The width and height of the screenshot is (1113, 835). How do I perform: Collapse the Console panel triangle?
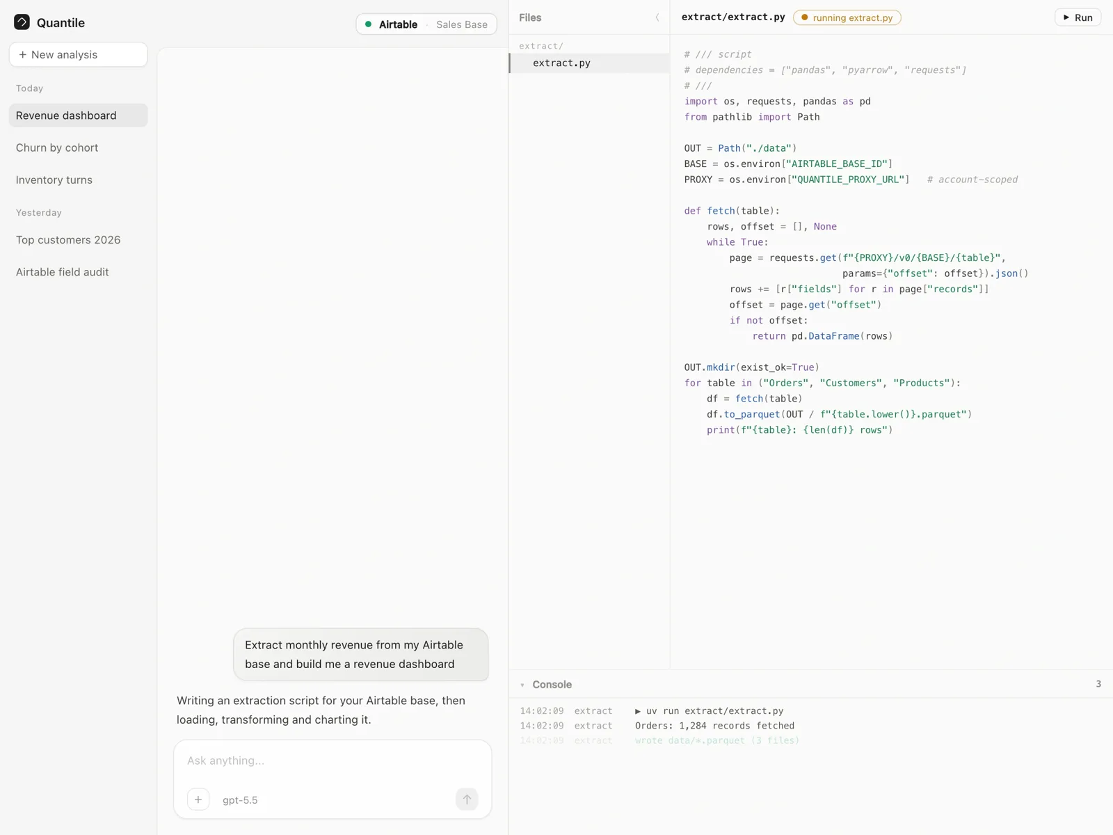pos(522,685)
